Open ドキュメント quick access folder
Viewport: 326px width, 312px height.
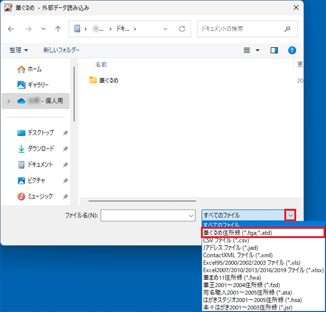coord(35,165)
